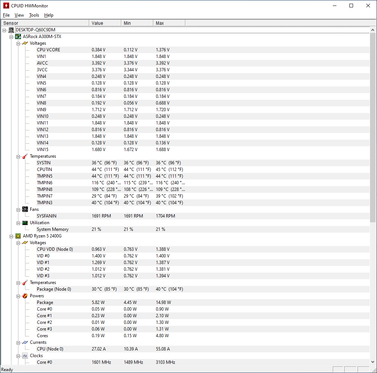The image size is (377, 373).
Task: Collapse the AMD Ryzen 5 2400G node
Action: [x=11, y=236]
